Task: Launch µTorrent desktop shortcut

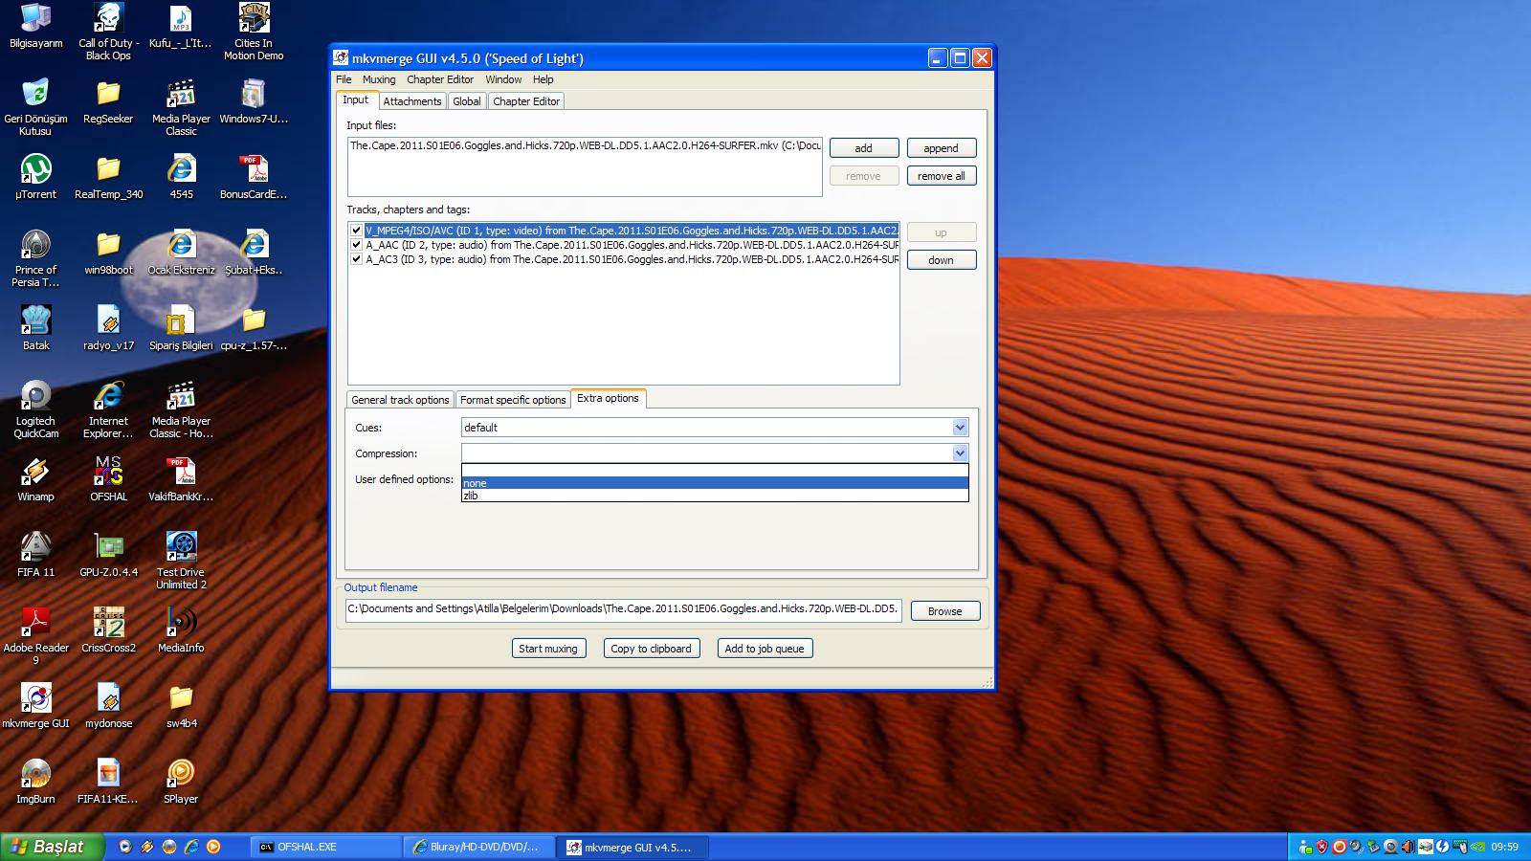Action: tap(35, 177)
